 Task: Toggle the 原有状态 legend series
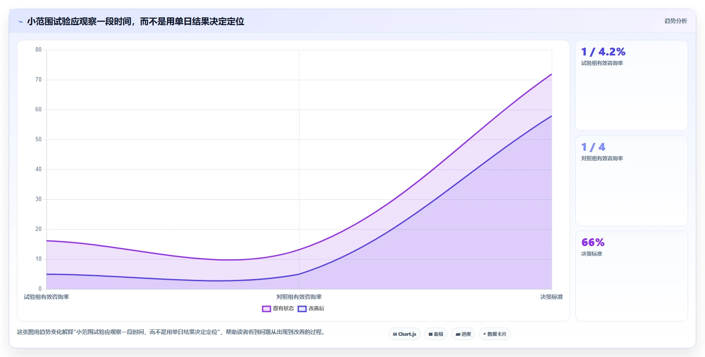278,308
